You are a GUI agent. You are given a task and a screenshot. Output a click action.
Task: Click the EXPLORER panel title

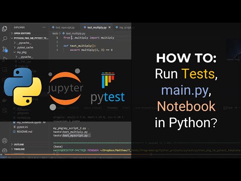[x=19, y=27]
